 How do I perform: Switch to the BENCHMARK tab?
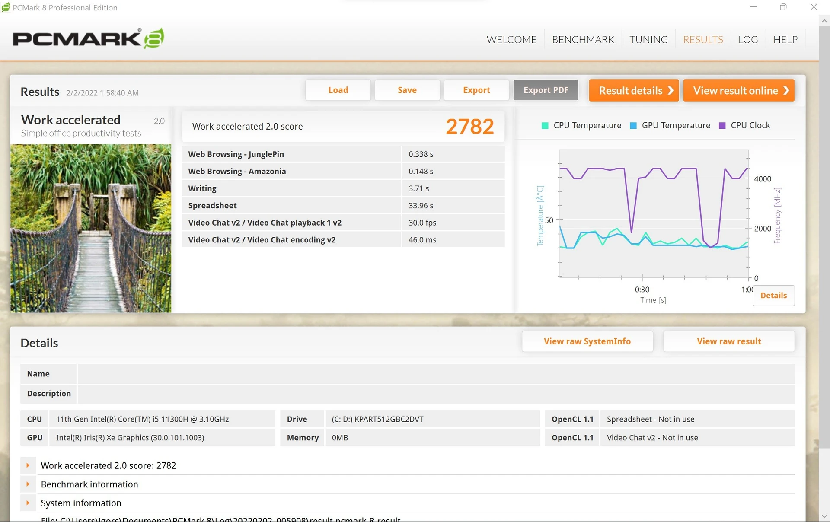click(x=583, y=40)
